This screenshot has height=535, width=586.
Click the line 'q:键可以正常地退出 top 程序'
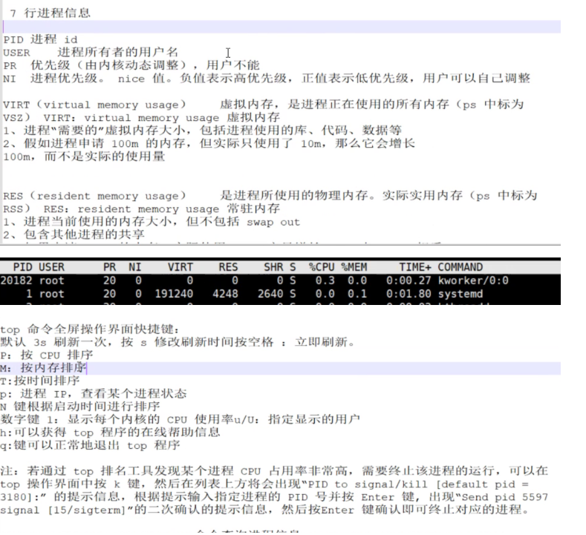[x=90, y=445]
